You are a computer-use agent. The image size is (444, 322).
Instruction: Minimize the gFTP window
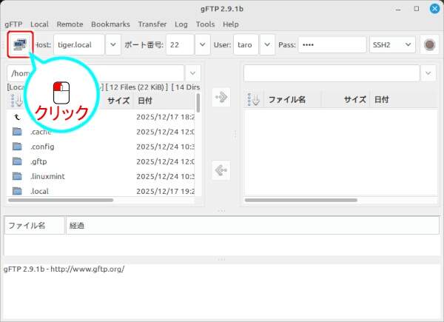[398, 9]
